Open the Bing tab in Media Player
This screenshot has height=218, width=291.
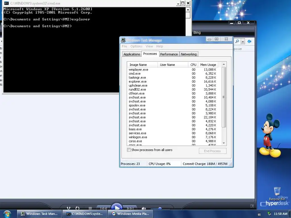(x=197, y=33)
